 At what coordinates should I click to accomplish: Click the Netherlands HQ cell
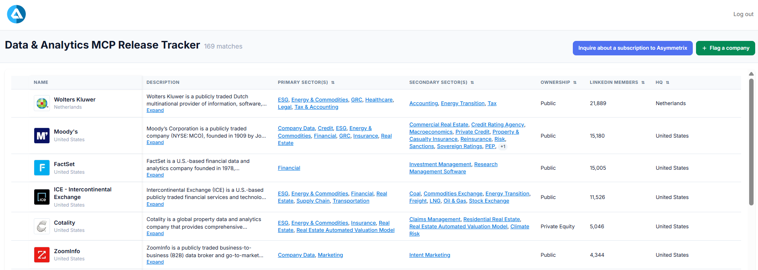671,103
